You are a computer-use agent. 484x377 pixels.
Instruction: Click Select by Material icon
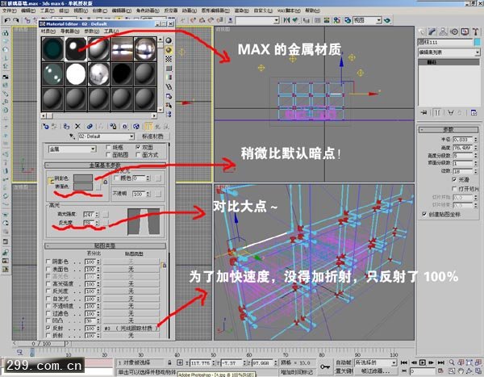click(x=169, y=105)
